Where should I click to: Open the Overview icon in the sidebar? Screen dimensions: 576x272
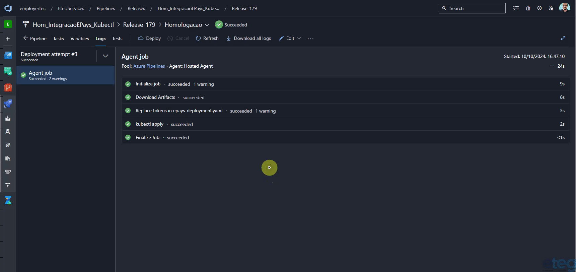[x=8, y=55]
